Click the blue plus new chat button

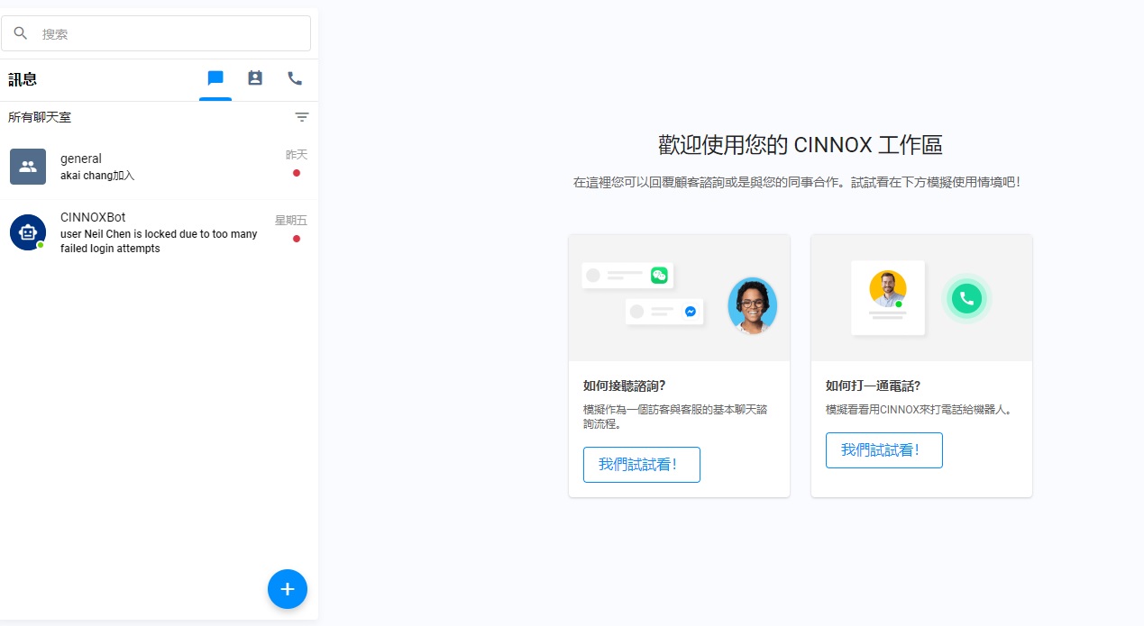pyautogui.click(x=288, y=589)
